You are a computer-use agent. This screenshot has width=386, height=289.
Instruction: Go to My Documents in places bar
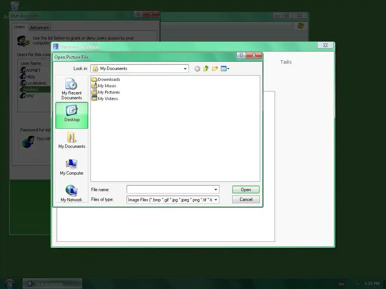(72, 140)
